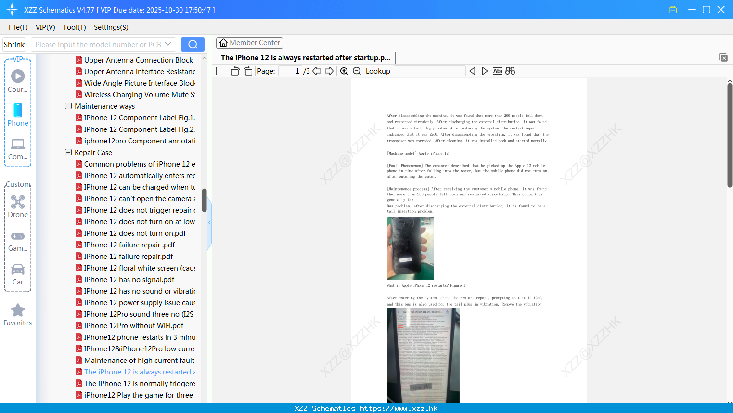Select the Phone category icon

(18, 115)
